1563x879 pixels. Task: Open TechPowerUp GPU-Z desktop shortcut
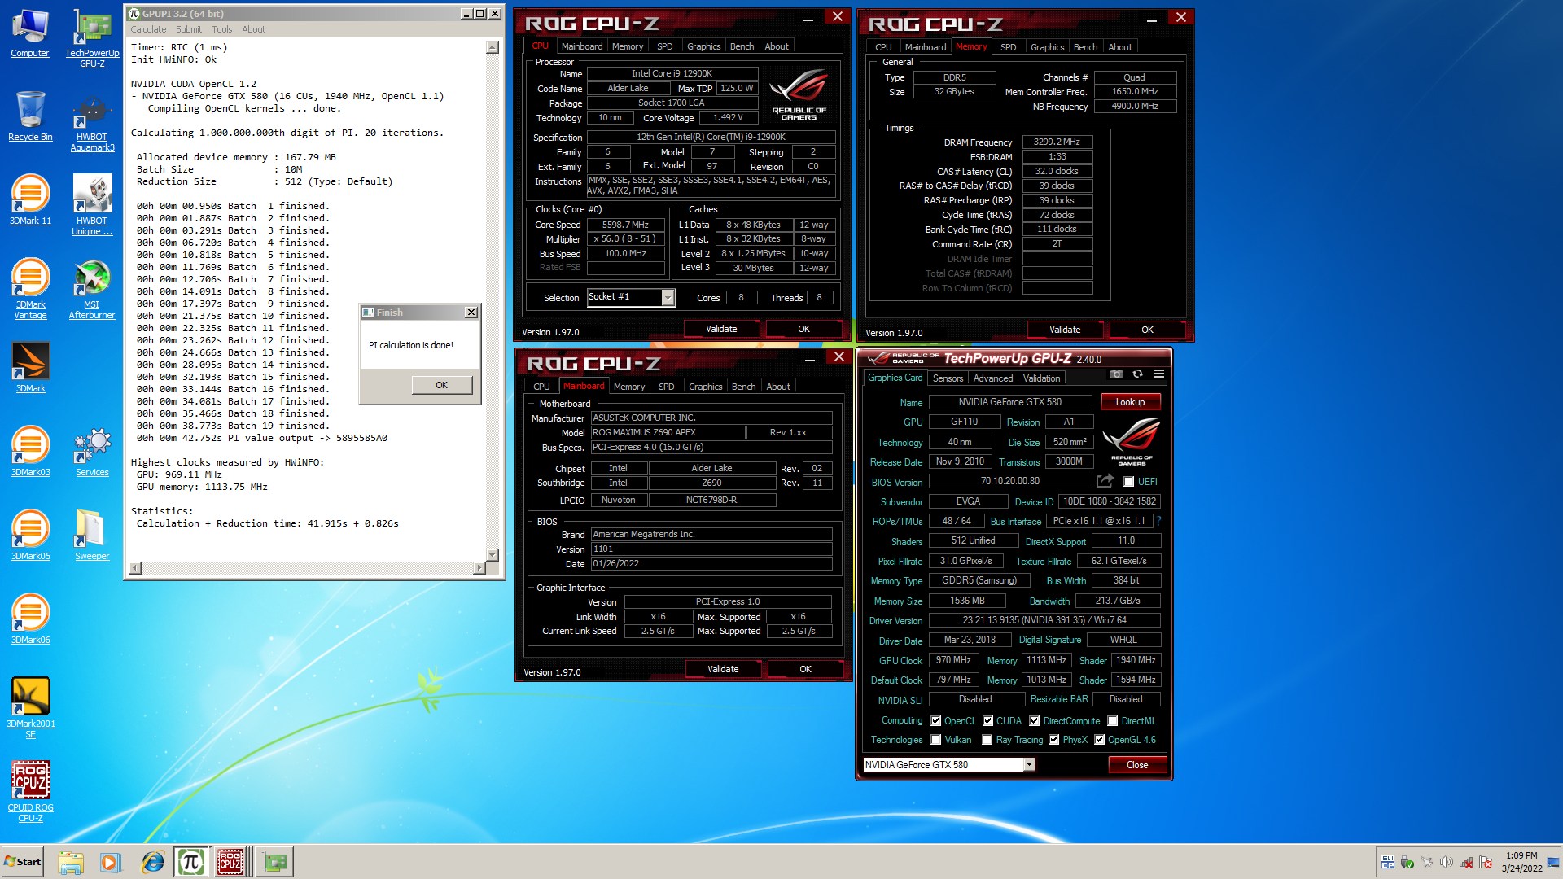[92, 38]
